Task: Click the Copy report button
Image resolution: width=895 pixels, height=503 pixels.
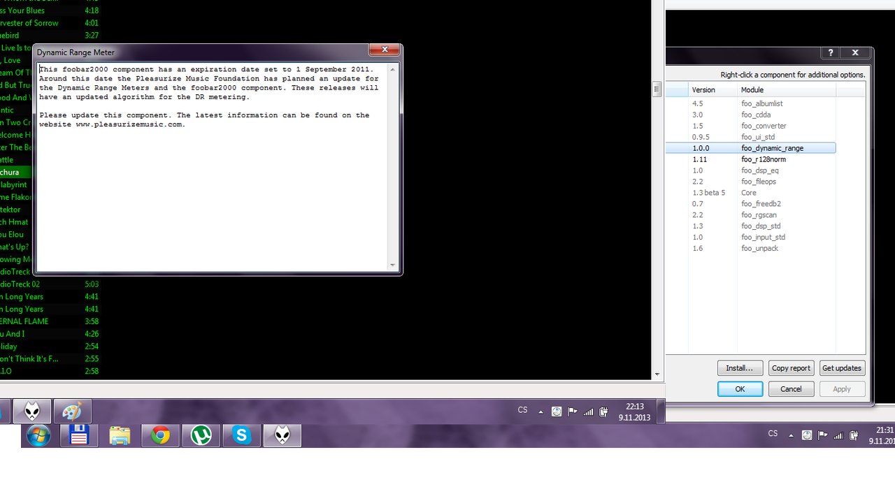Action: coord(791,368)
